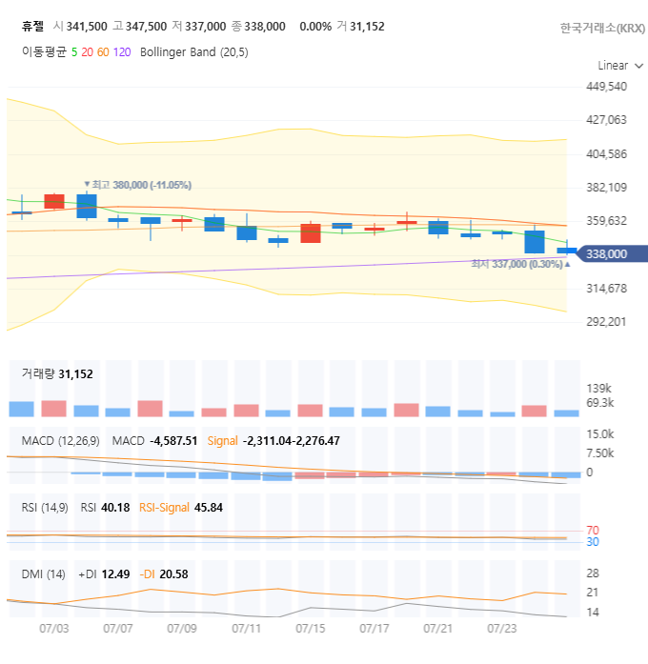Click the low price 337,000 in header
Viewport: 648px width, 664px height.
(x=206, y=27)
